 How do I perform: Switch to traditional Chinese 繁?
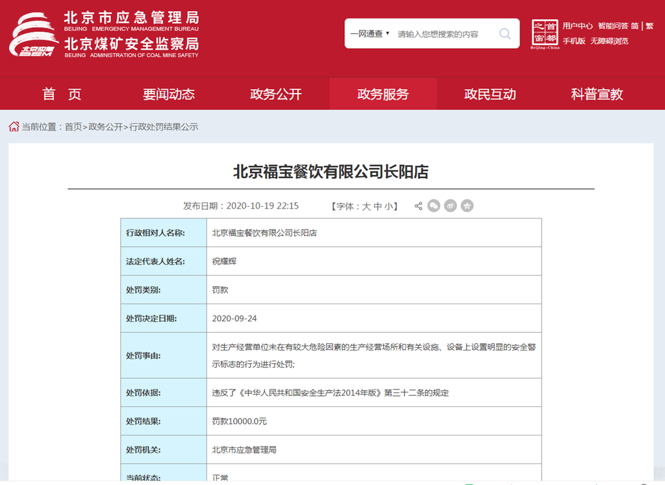(x=649, y=26)
